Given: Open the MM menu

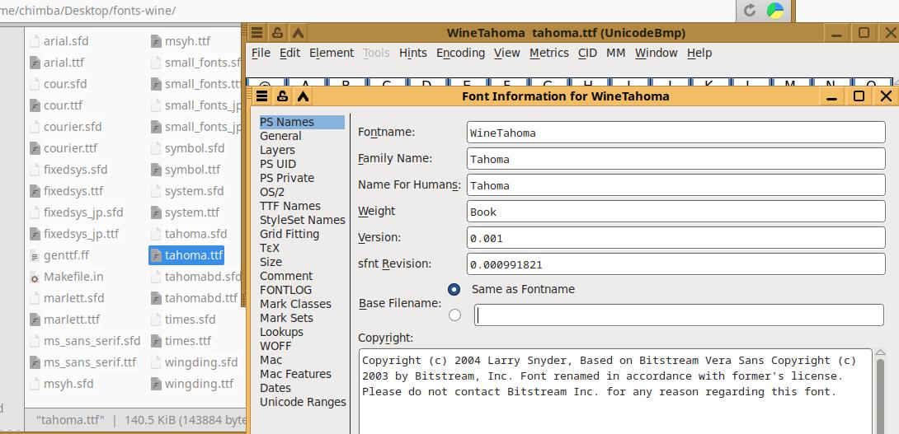Looking at the screenshot, I should [615, 53].
